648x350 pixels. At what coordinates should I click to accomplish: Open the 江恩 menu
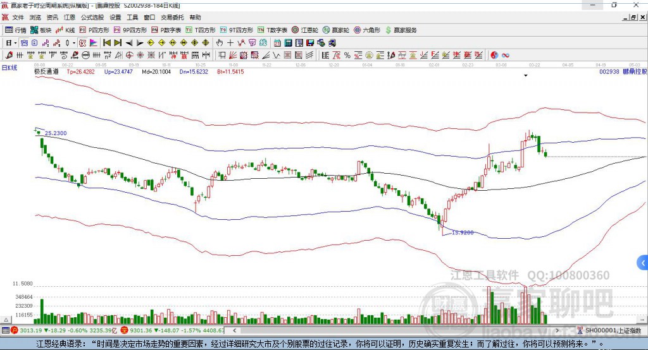pyautogui.click(x=70, y=17)
